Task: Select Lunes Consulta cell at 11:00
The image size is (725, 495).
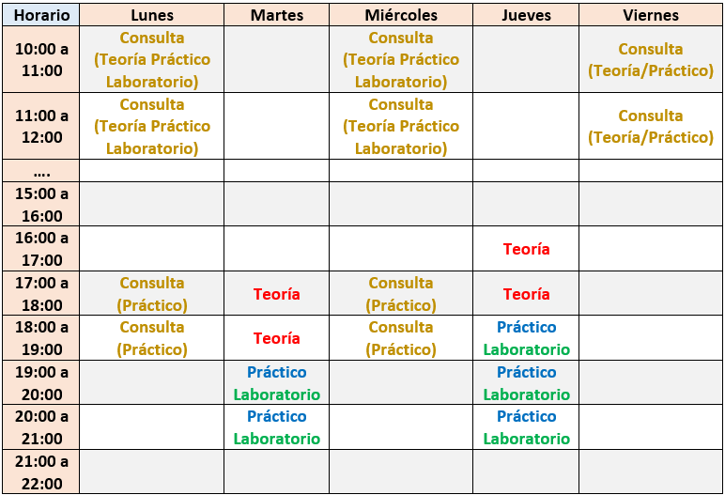Action: click(151, 126)
